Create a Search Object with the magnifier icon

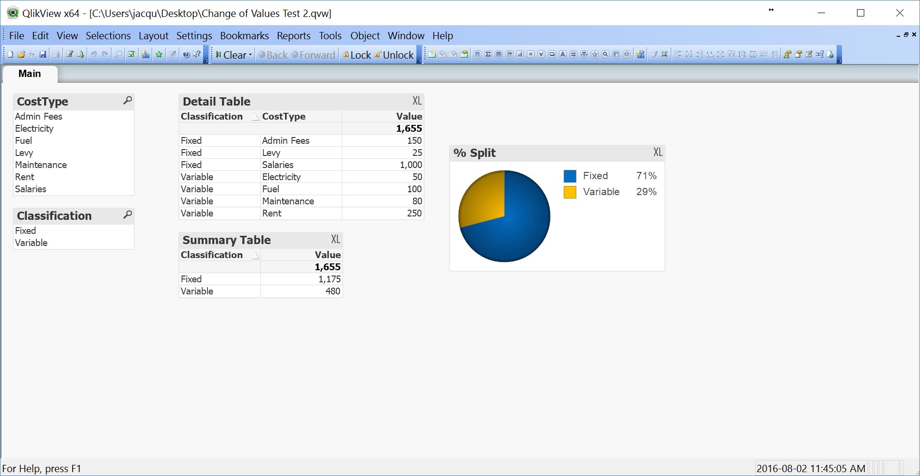[x=605, y=55]
